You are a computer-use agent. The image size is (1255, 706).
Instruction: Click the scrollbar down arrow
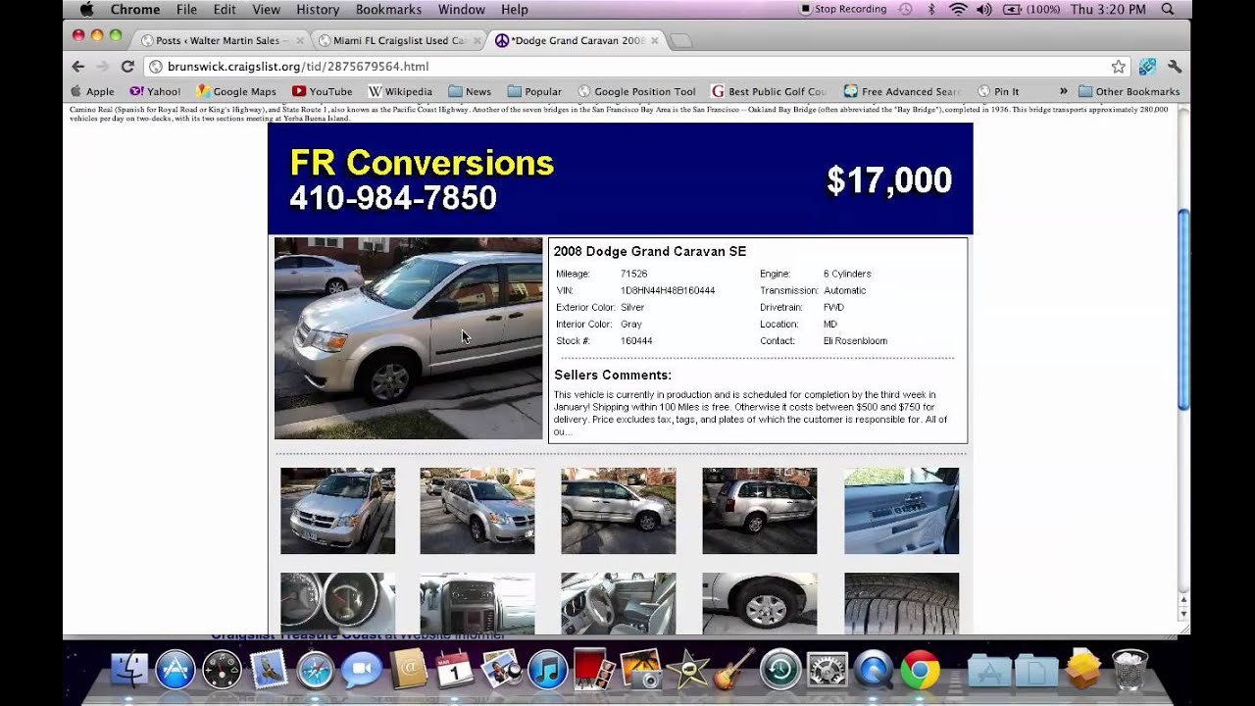point(1183,615)
